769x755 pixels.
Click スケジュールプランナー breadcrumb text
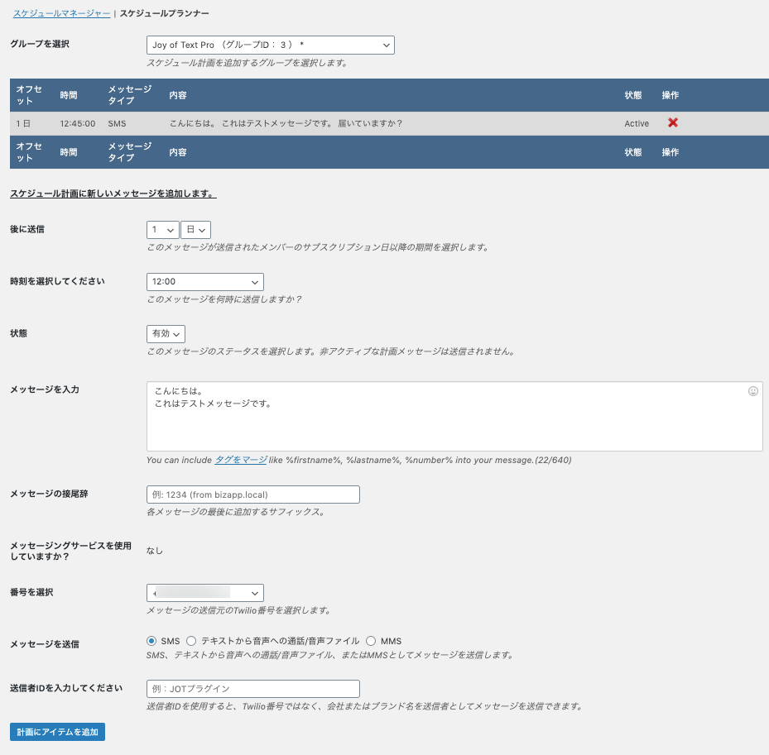pos(164,13)
